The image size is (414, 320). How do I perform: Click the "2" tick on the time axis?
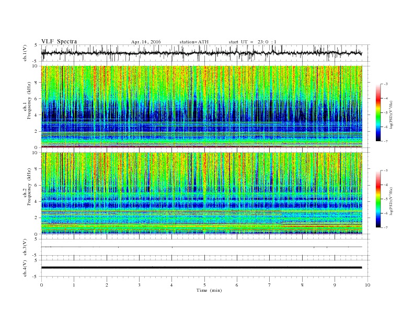click(x=107, y=285)
